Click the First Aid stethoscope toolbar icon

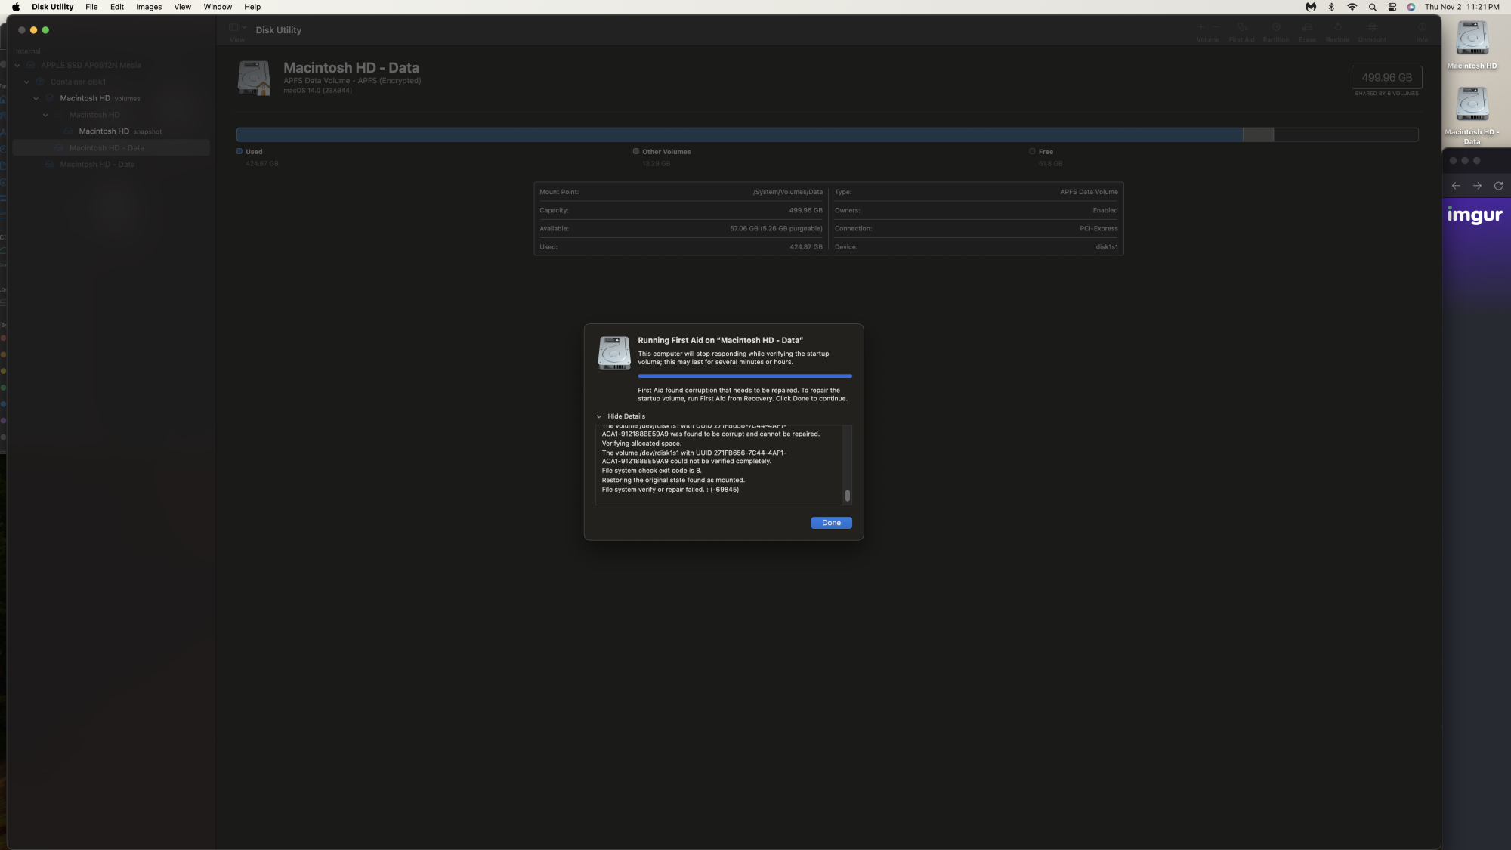point(1241,28)
